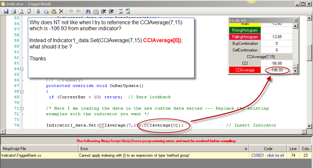Comment out selected lines

click(121, 11)
